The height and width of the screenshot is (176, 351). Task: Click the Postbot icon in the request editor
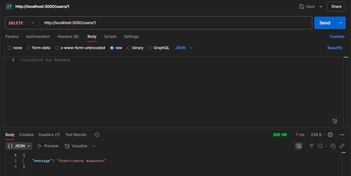click(x=335, y=121)
